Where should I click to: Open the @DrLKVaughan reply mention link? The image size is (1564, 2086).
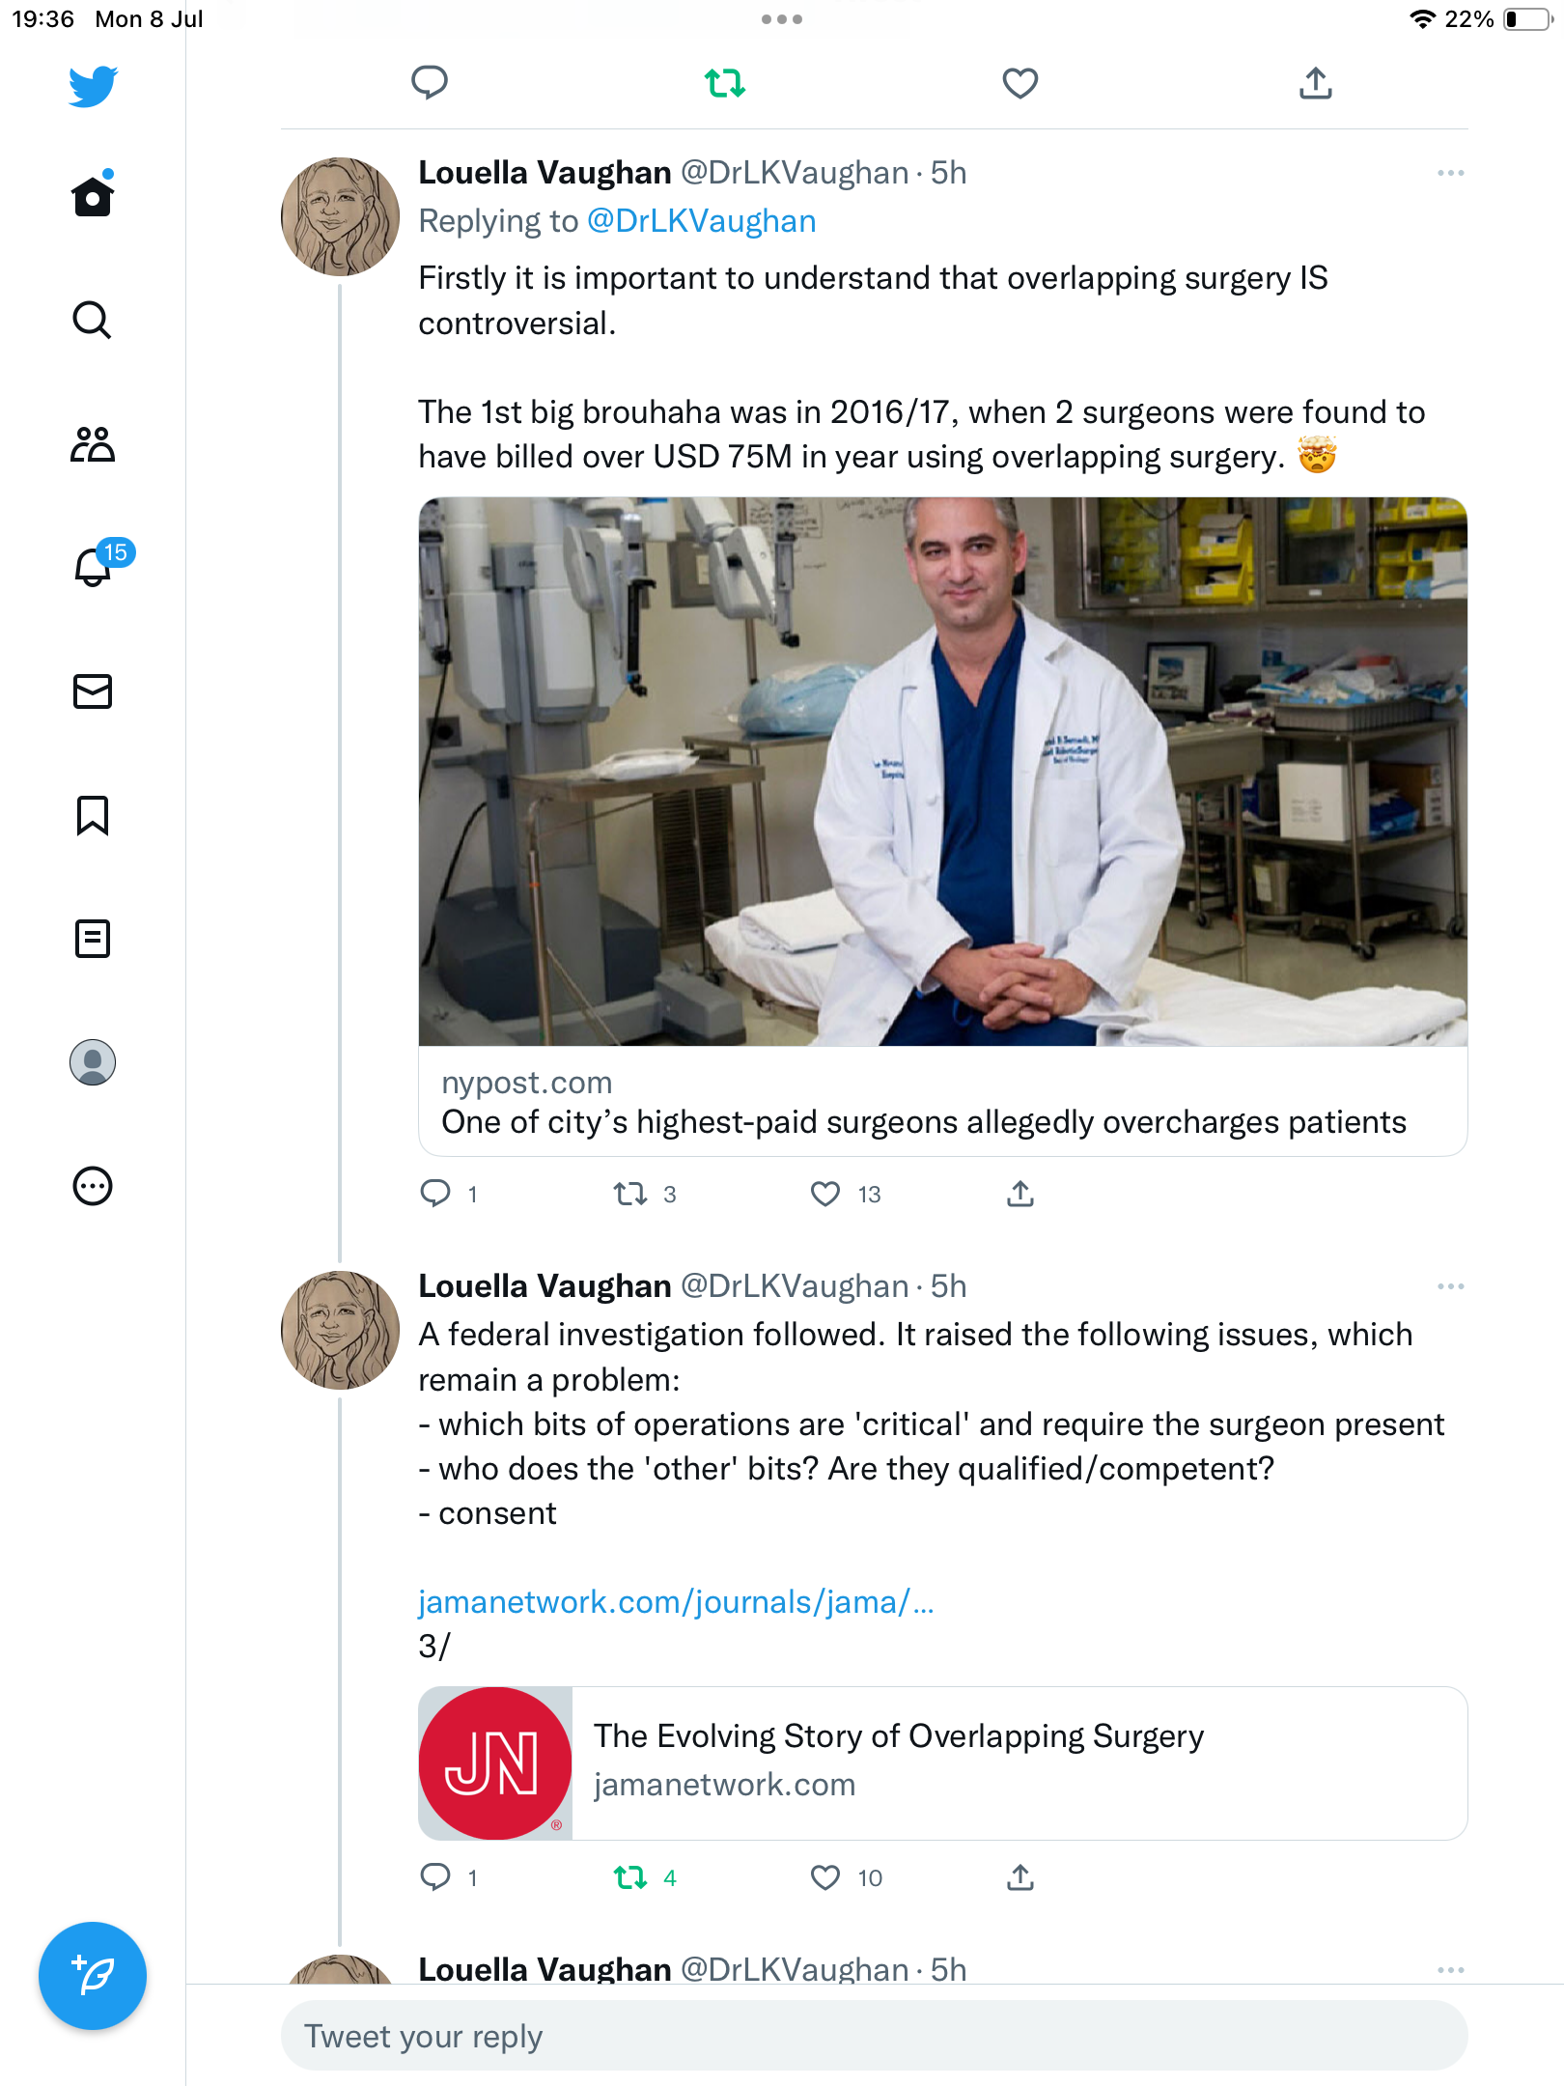pyautogui.click(x=702, y=221)
